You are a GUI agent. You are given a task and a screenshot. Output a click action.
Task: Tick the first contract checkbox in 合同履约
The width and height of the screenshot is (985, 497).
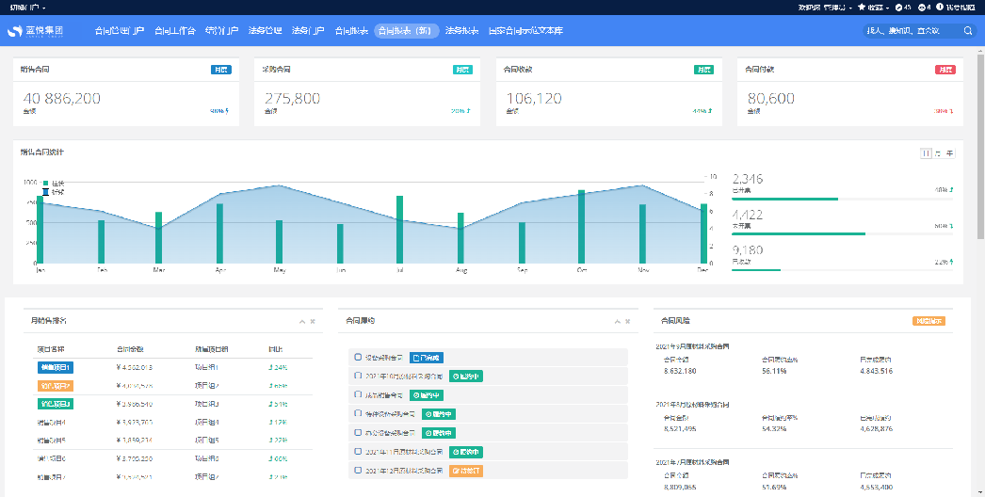(x=358, y=357)
